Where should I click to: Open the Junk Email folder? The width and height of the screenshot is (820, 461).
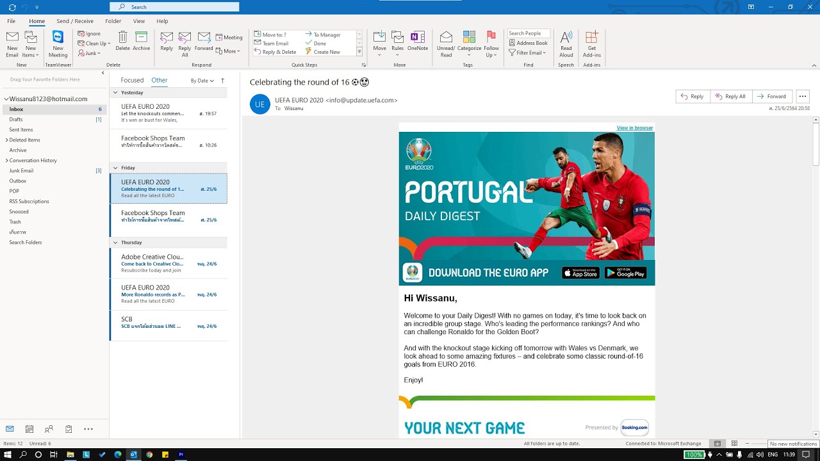[21, 170]
